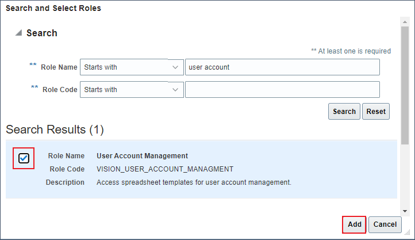Screen dimensions: 415x240
Task: Select the User Account Management role name
Action: click(142, 156)
